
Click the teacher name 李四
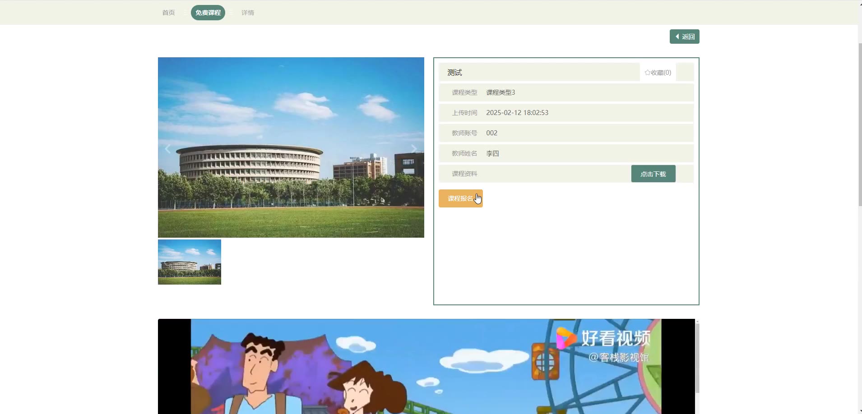(492, 153)
